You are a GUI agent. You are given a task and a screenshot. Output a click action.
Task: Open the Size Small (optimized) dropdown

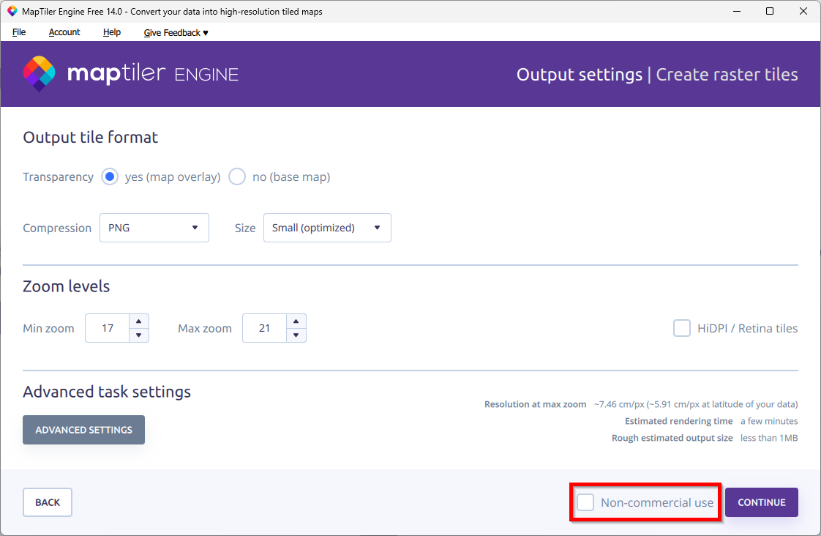click(327, 228)
